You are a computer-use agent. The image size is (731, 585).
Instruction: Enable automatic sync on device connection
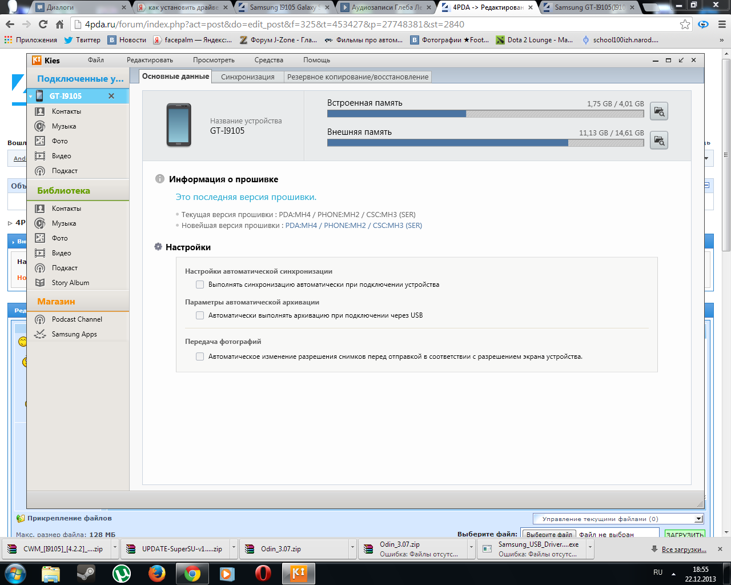click(200, 285)
